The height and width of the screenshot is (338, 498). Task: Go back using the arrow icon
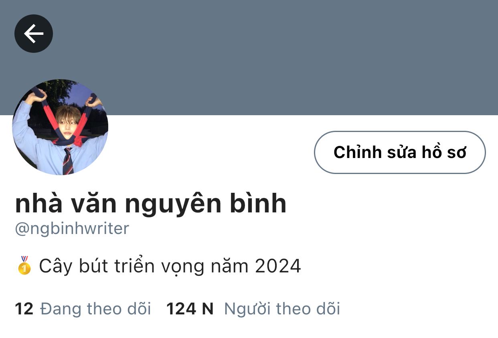pos(34,34)
